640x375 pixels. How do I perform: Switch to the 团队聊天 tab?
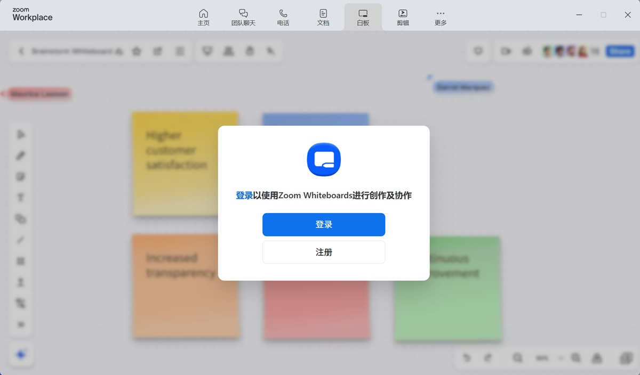243,15
